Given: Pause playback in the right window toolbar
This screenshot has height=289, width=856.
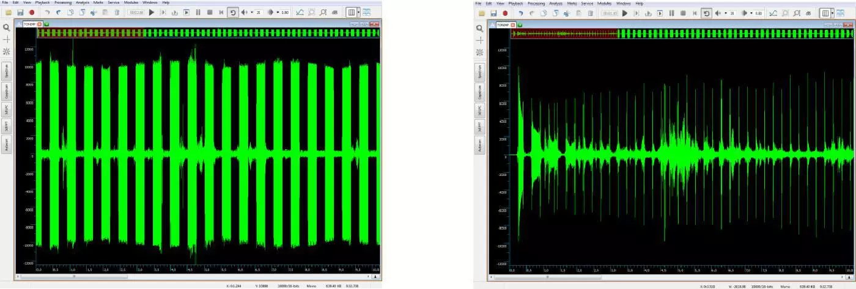Looking at the screenshot, I should coord(671,13).
